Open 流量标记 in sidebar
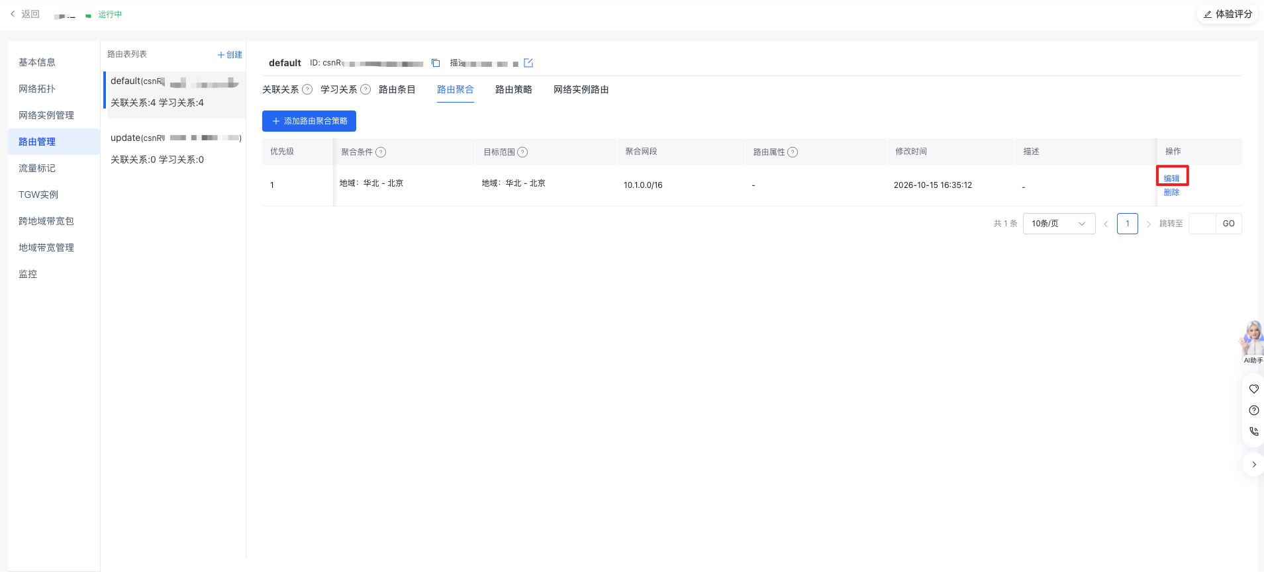The width and height of the screenshot is (1264, 577). [x=54, y=168]
